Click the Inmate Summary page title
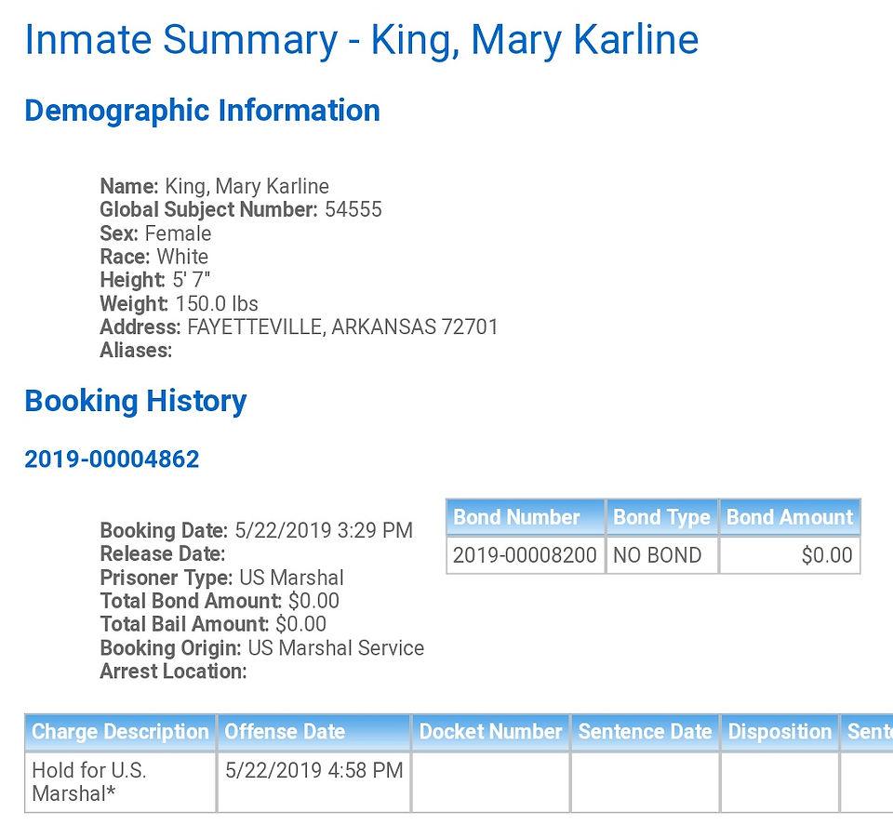 pyautogui.click(x=362, y=40)
